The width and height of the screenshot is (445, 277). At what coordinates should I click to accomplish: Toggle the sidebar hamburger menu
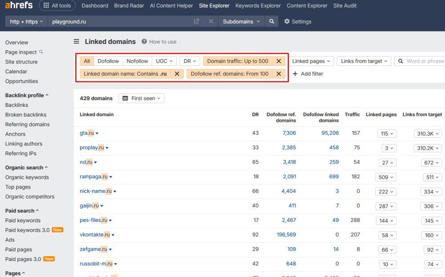click(77, 42)
